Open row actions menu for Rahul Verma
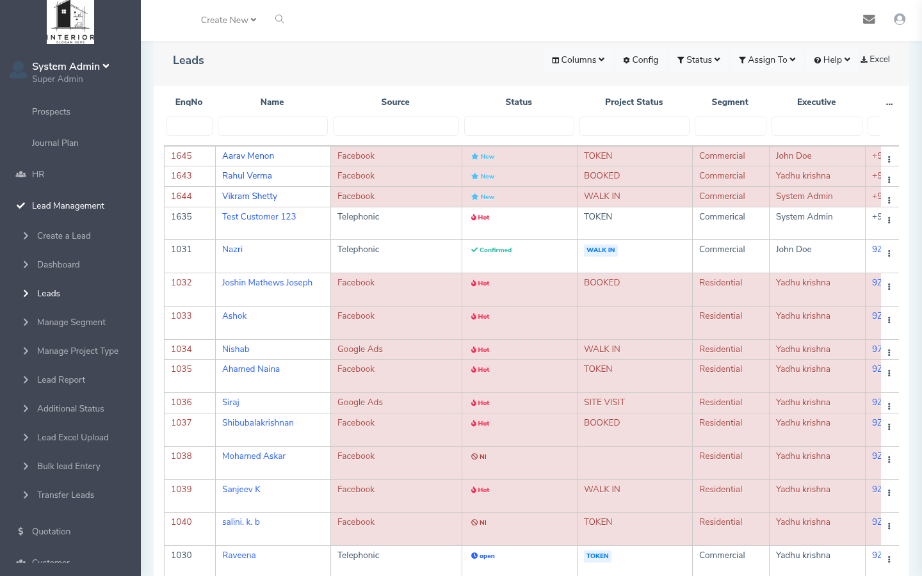 (x=889, y=180)
